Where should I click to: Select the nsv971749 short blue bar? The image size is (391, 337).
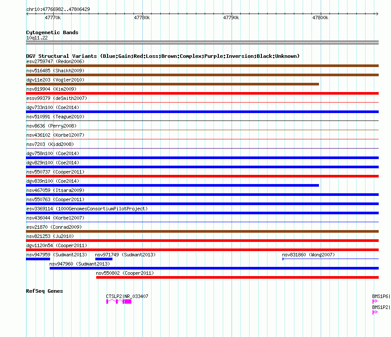tap(104, 259)
